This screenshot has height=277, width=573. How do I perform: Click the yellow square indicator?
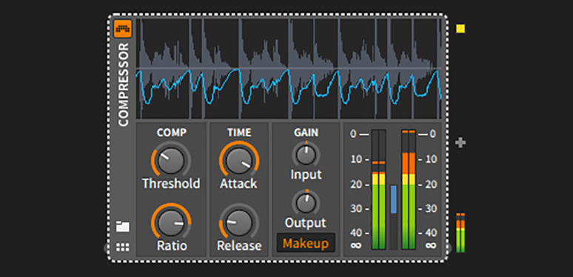(460, 29)
